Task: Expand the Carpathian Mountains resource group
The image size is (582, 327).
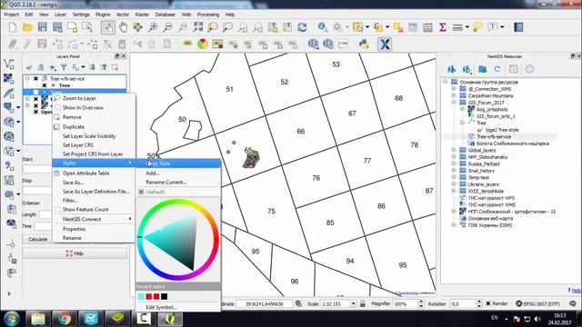Action: tap(454, 95)
